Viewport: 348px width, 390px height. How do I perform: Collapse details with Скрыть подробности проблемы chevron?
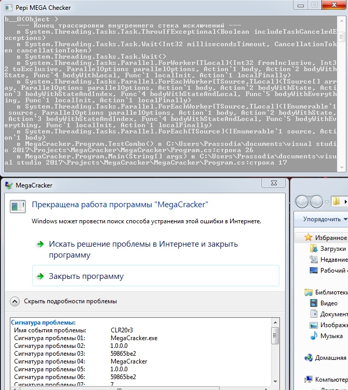[x=15, y=301]
